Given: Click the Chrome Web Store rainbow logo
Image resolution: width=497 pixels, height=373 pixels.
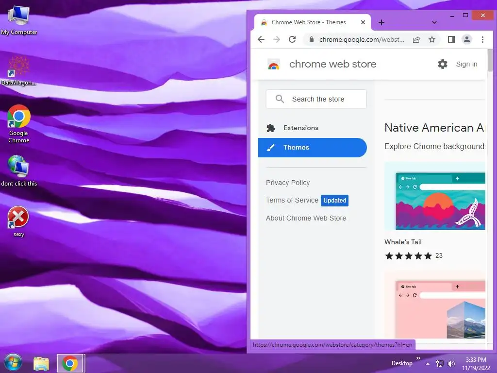Looking at the screenshot, I should point(274,64).
